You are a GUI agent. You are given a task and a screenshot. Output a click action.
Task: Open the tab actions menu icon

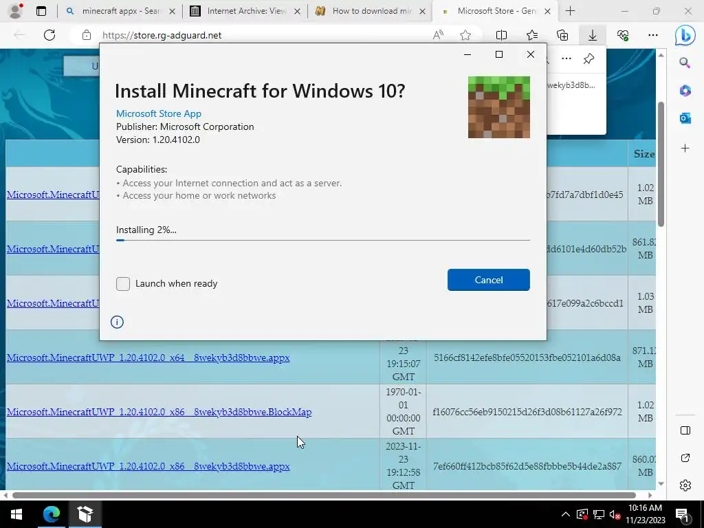click(41, 11)
